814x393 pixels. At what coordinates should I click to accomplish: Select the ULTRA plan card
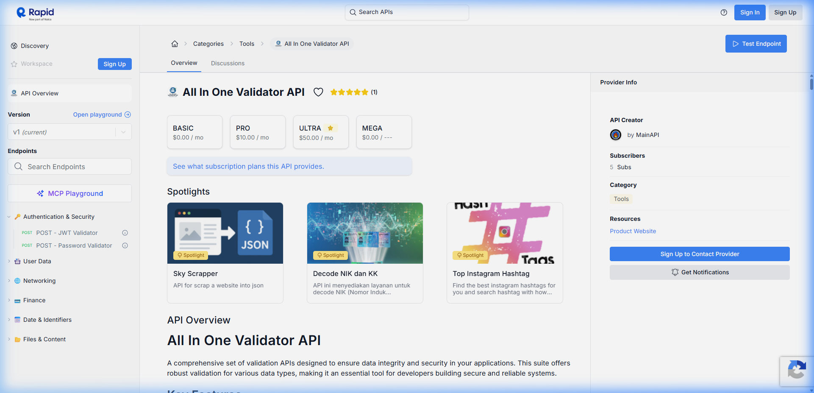[321, 132]
